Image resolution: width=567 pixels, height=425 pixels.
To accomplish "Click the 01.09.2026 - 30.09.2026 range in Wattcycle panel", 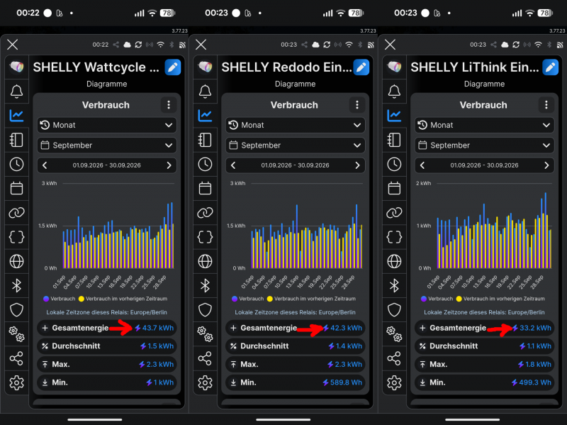I will coord(107,165).
